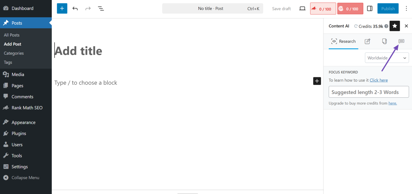412x194 pixels.
Task: Select the Write pencil icon in Content AI
Action: click(x=367, y=41)
